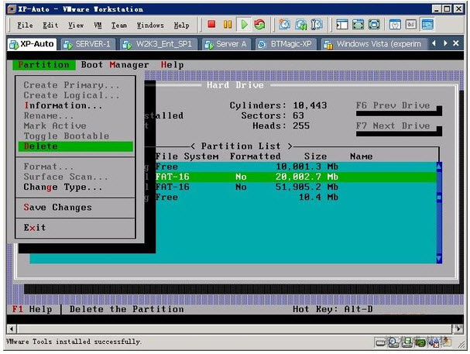470x354 pixels.
Task: Enter Full Screen mode via toolbar icon
Action: point(358,25)
